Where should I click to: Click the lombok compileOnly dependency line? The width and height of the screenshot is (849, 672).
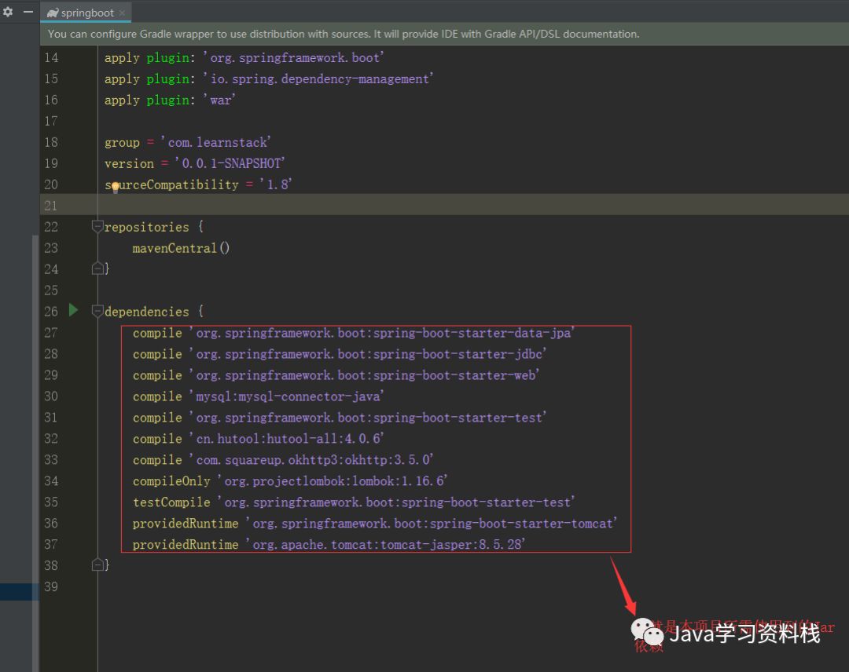290,480
